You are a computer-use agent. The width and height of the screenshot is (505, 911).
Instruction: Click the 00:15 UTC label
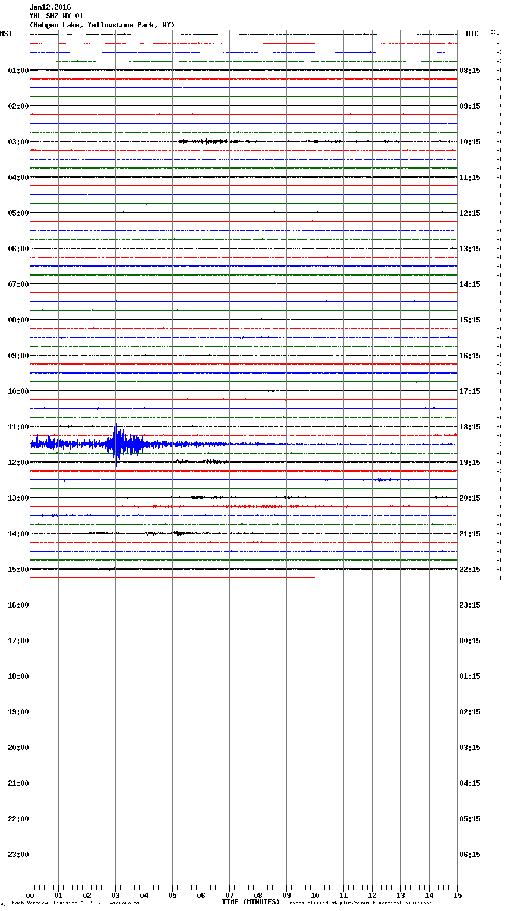[x=470, y=641]
